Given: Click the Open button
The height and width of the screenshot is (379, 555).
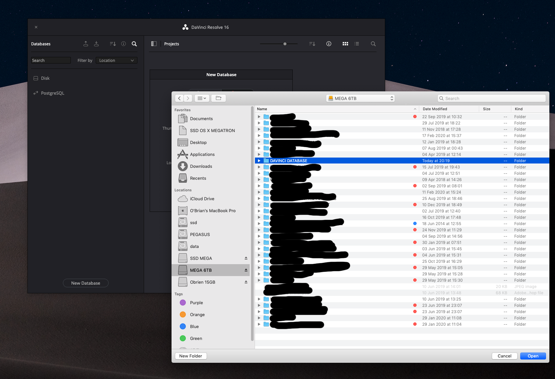Looking at the screenshot, I should pos(533,356).
